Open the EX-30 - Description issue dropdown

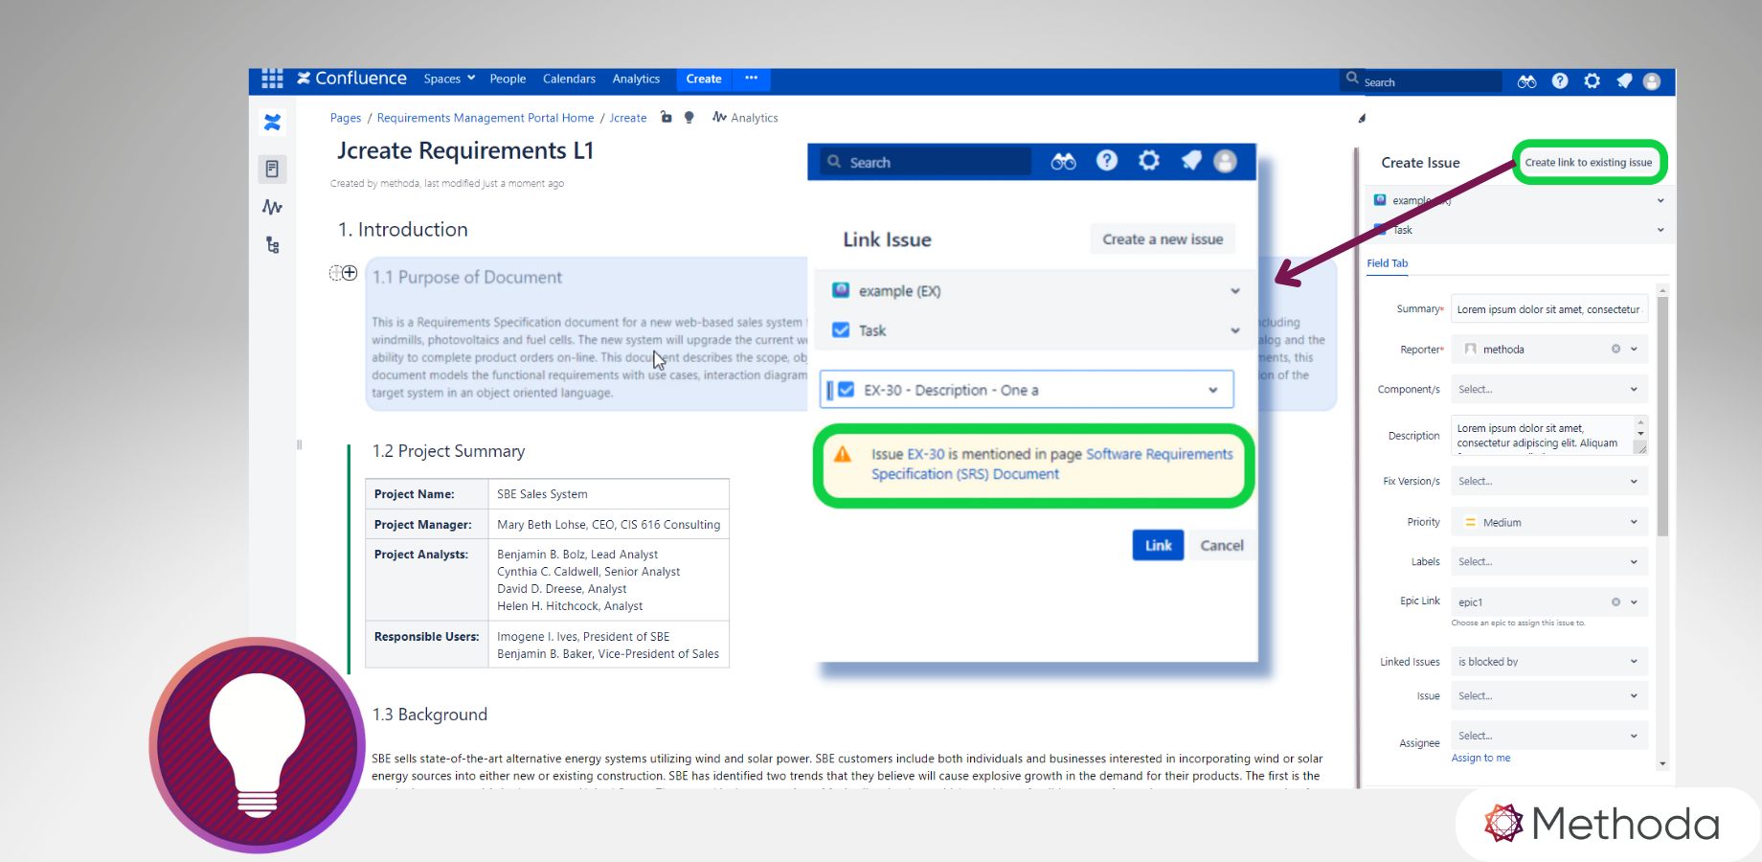[x=1027, y=390]
